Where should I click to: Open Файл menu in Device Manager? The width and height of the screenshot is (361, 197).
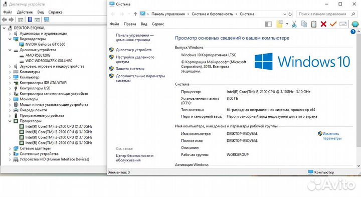point(8,12)
